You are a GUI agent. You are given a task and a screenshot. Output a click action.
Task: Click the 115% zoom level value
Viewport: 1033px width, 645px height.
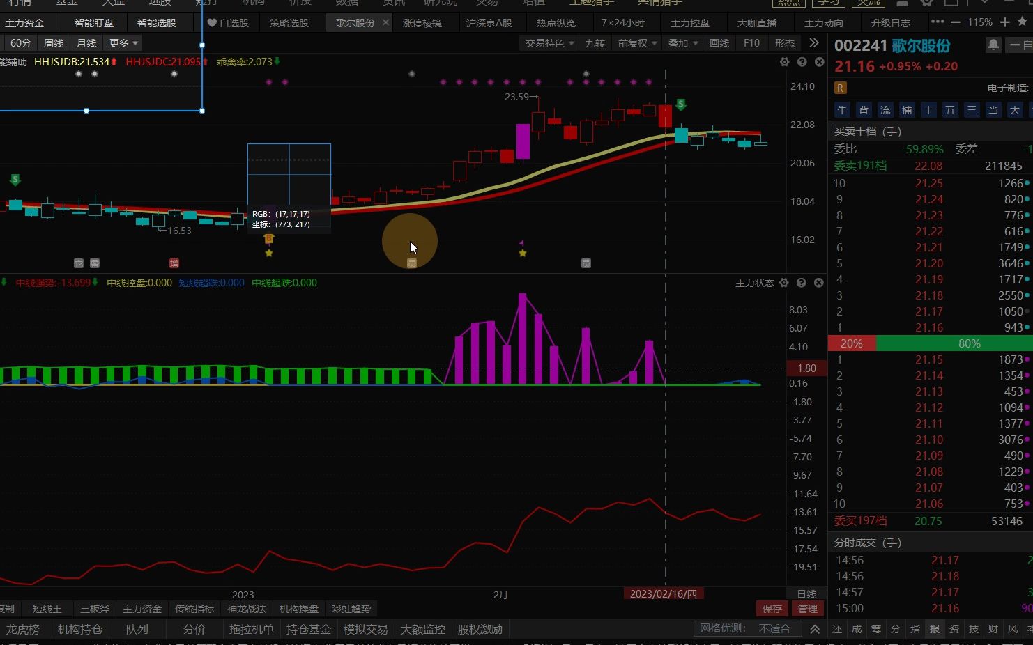click(980, 22)
